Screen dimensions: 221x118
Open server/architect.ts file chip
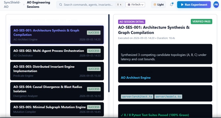point(137,96)
